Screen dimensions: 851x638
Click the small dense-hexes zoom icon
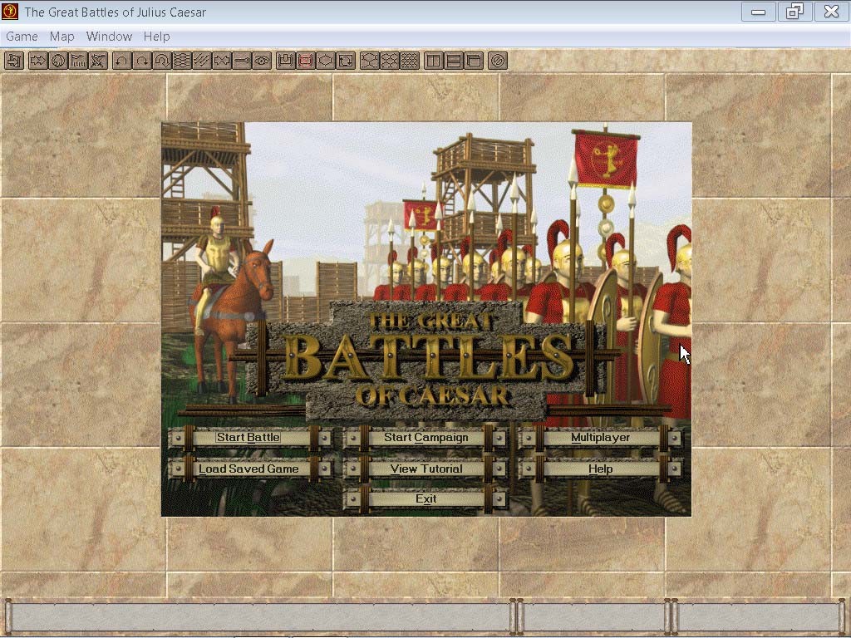click(x=410, y=60)
